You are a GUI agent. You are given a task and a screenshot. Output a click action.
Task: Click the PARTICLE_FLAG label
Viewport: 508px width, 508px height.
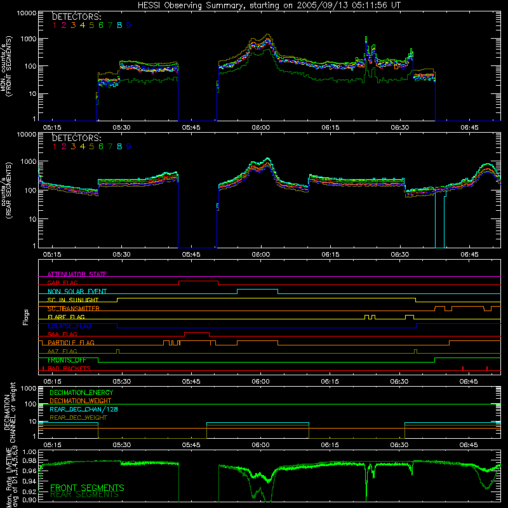[71, 342]
